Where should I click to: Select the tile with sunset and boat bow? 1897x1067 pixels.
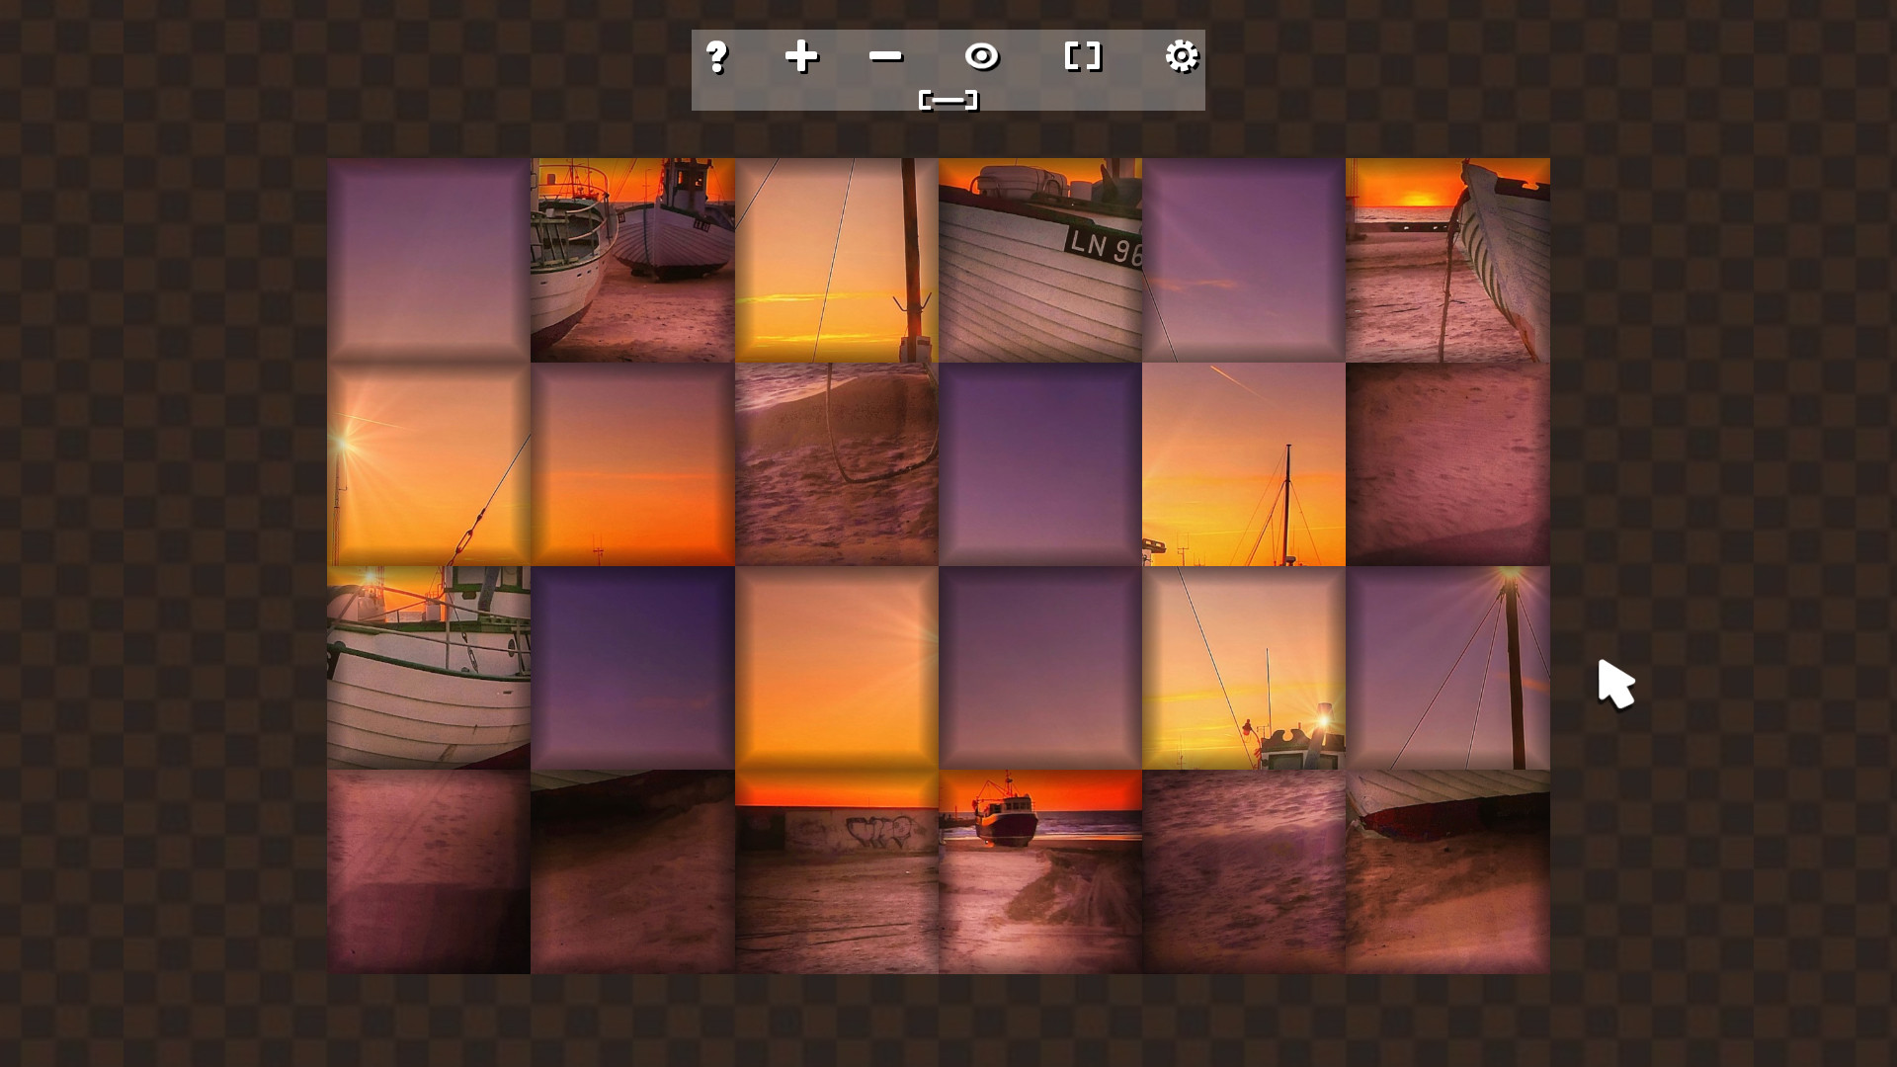click(1447, 260)
